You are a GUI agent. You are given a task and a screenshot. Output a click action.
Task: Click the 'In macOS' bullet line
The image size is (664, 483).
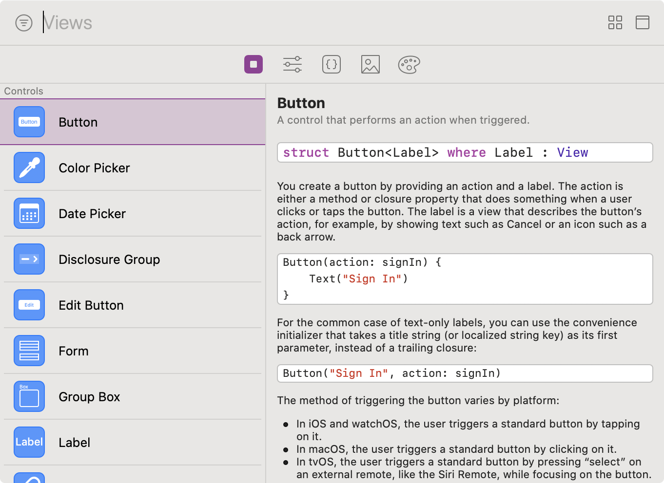click(456, 449)
